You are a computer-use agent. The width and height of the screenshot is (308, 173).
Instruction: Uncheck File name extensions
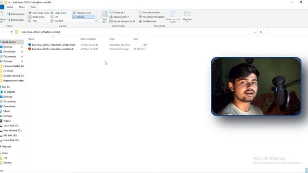coord(152,17)
